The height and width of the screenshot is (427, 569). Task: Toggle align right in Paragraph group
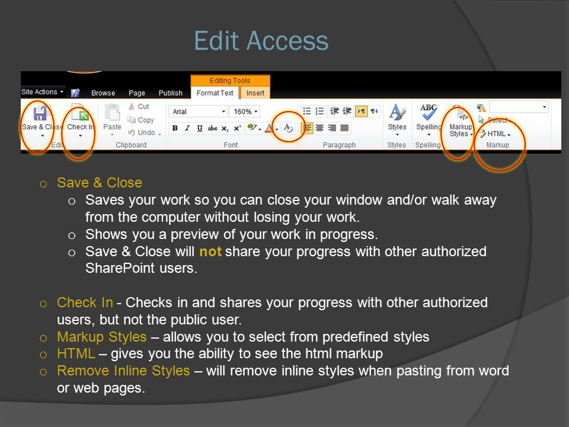click(332, 128)
